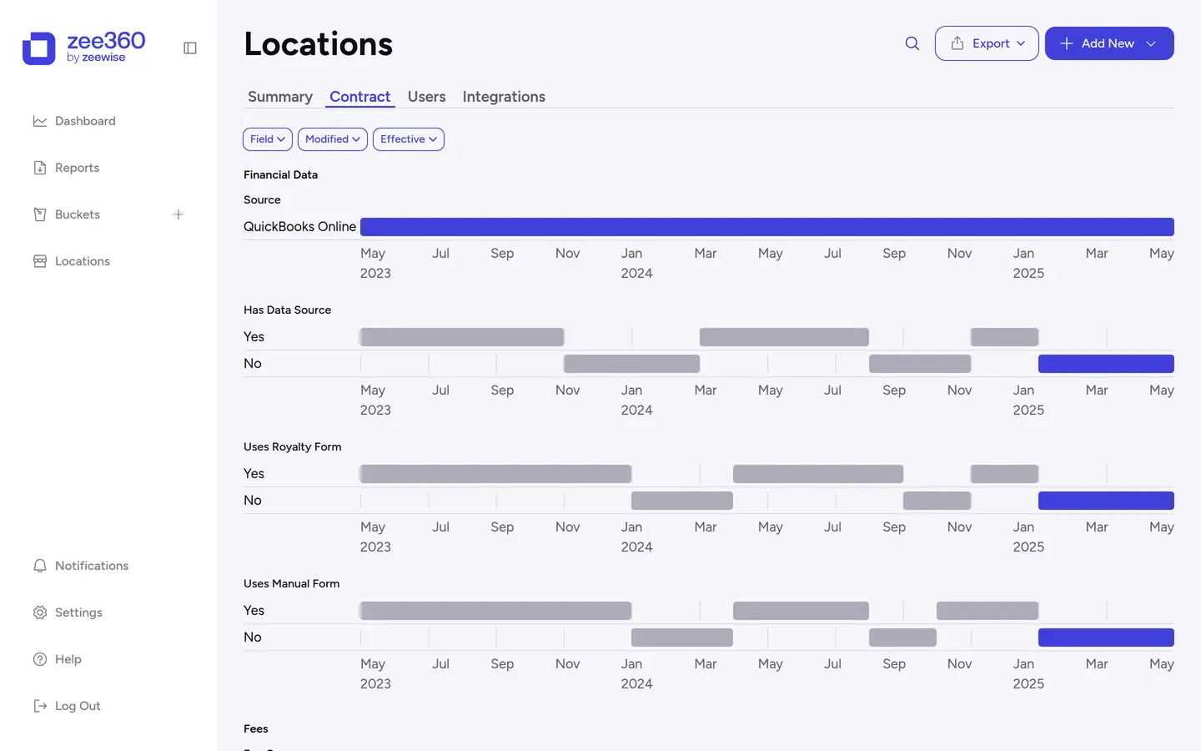This screenshot has height=751, width=1201.
Task: Click the Has Data Source label
Action: point(287,310)
